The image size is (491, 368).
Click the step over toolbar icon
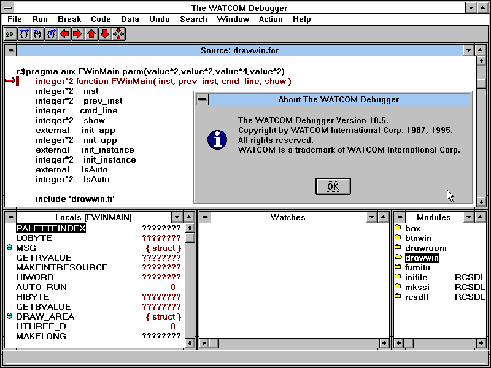point(24,34)
